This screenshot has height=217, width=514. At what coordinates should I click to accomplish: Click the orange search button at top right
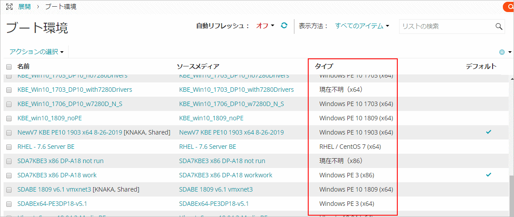click(509, 7)
